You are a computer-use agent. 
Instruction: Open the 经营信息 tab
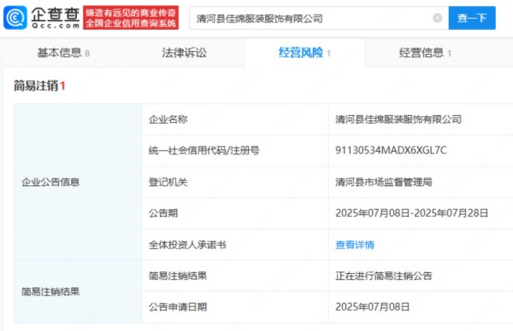pyautogui.click(x=425, y=53)
